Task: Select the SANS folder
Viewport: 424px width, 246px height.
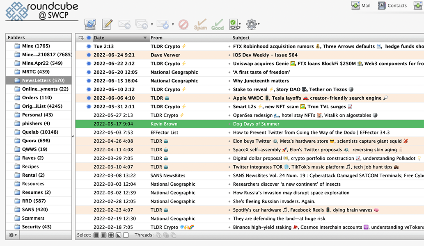Action: 34,210
